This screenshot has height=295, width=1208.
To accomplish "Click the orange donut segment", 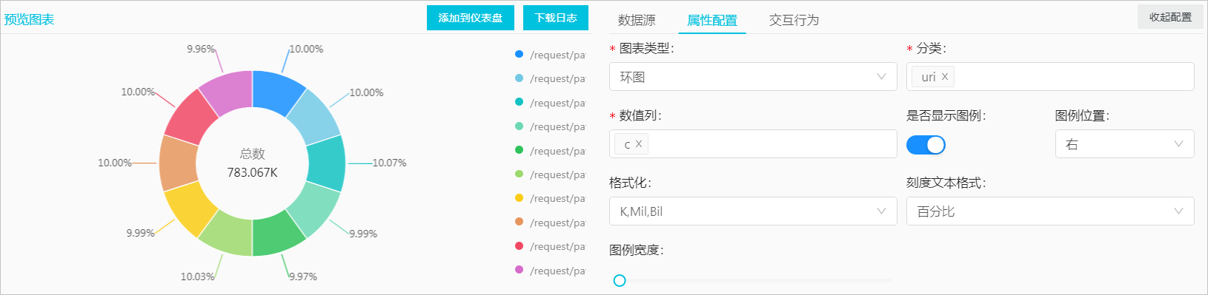I will point(178,163).
